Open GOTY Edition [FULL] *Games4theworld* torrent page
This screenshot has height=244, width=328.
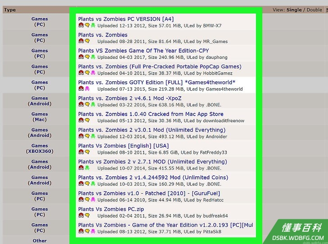click(x=157, y=82)
